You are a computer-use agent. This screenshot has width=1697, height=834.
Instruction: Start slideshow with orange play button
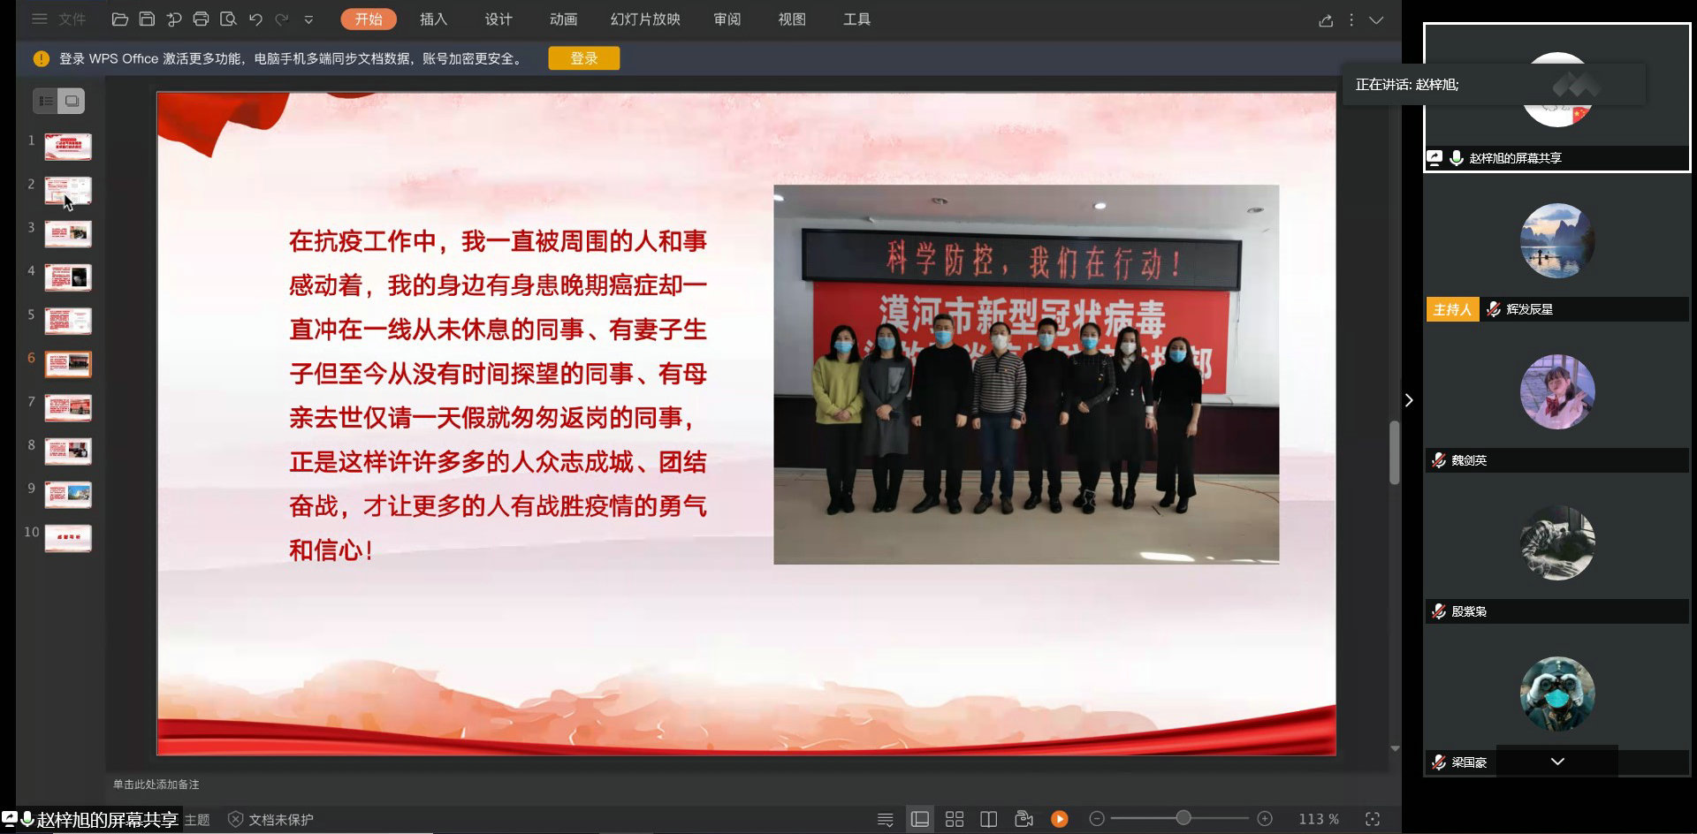click(1059, 819)
